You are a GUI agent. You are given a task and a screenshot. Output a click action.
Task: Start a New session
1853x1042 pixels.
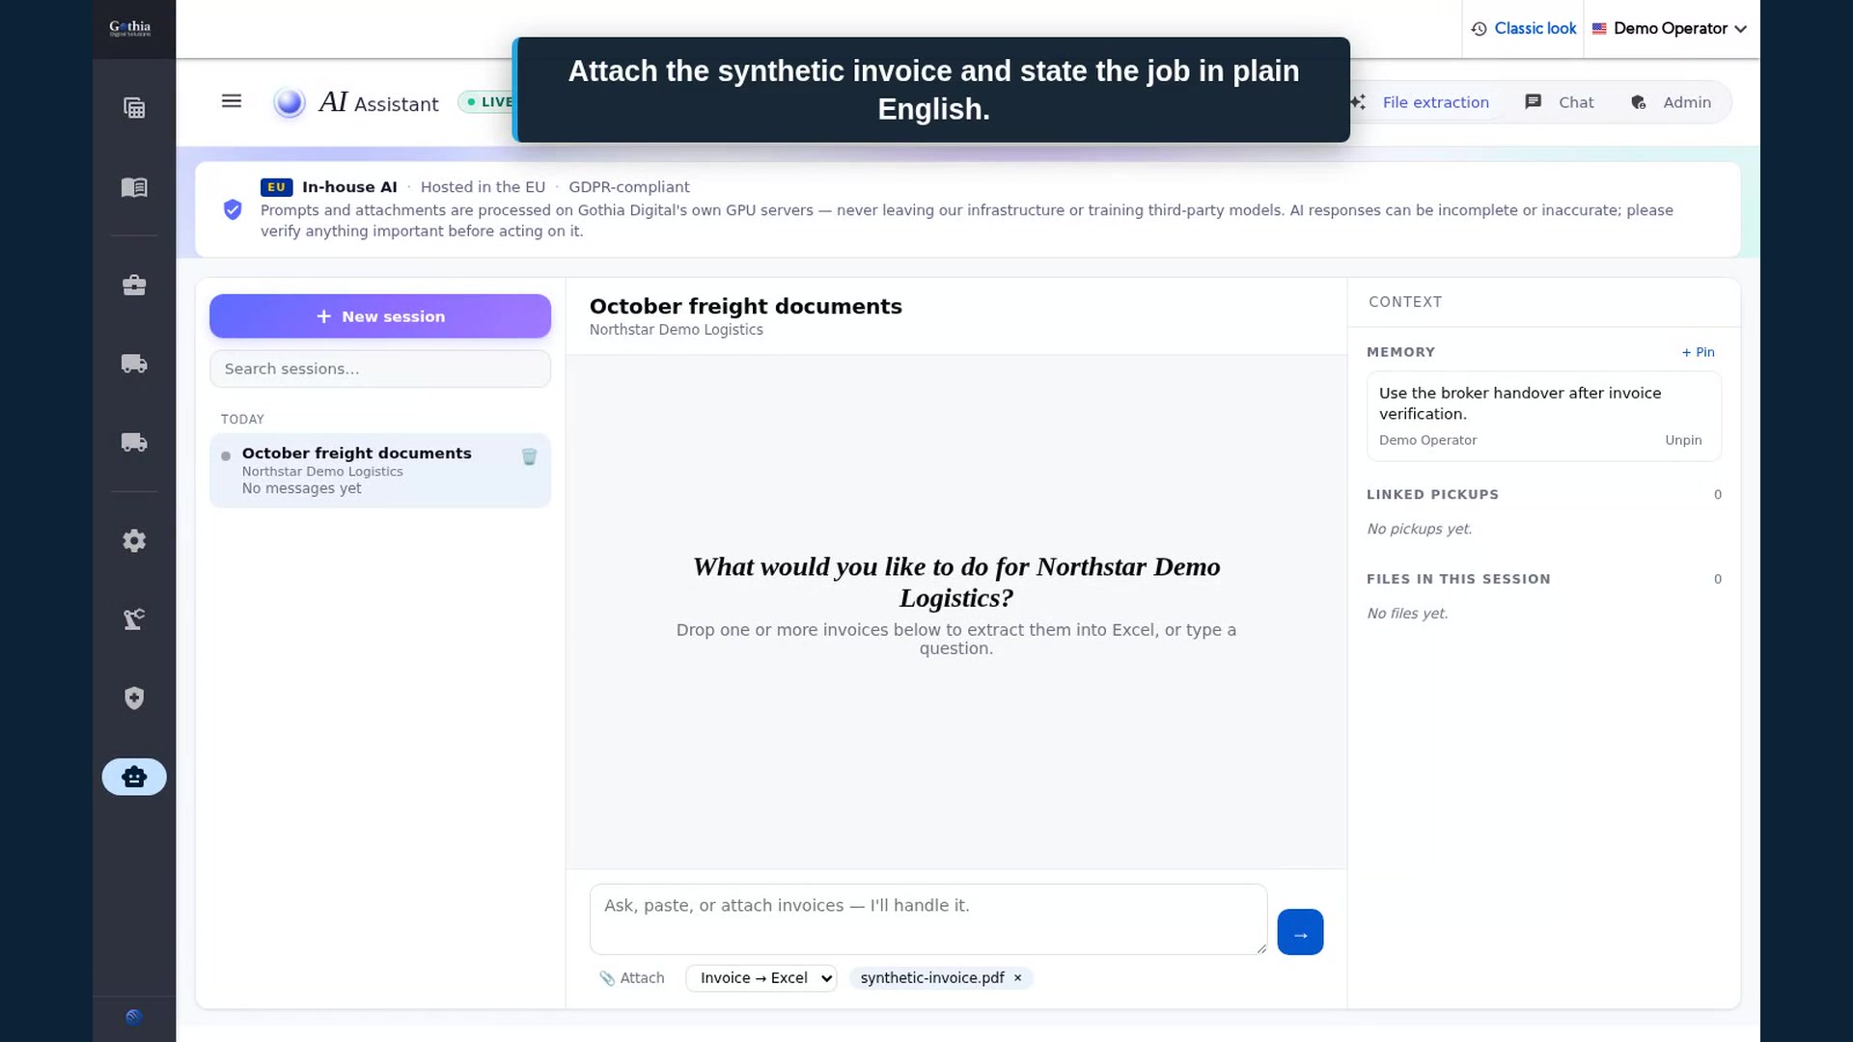coord(380,316)
